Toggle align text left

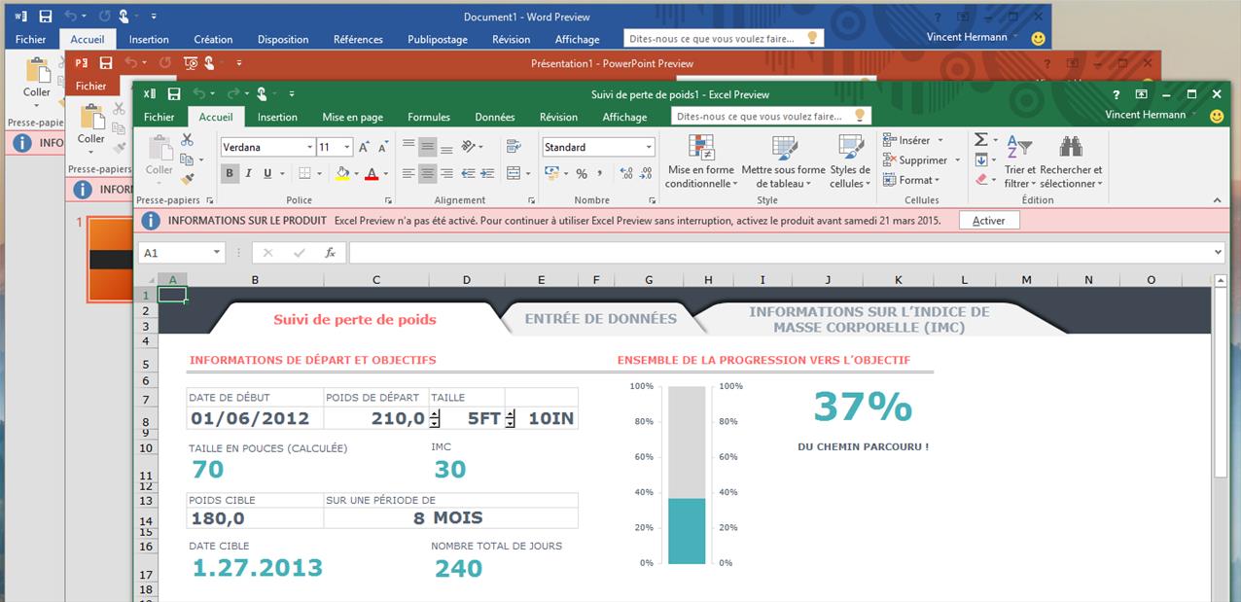point(408,174)
